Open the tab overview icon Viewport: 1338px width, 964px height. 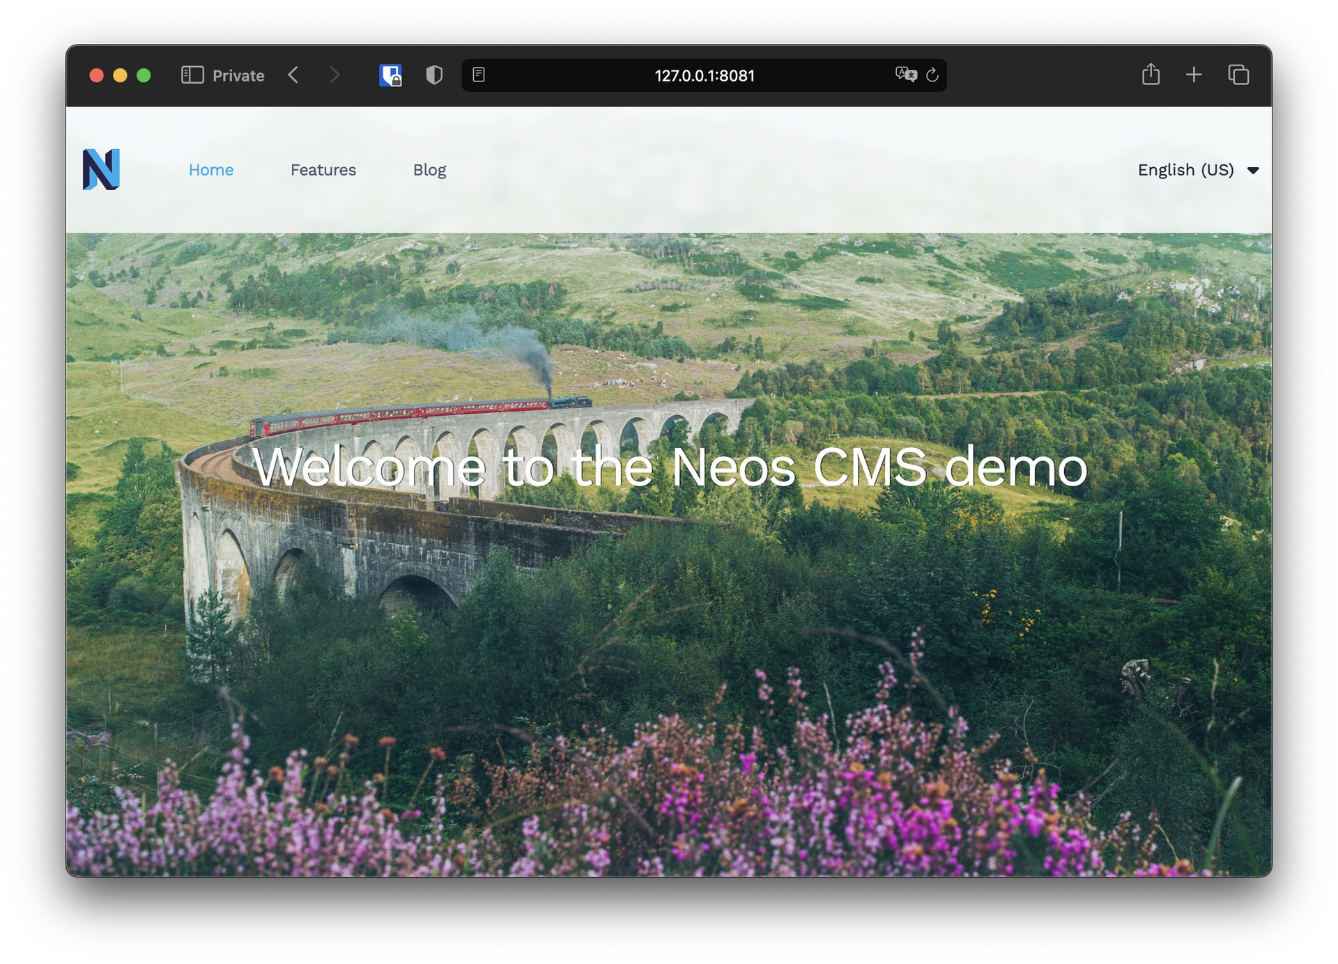[1240, 75]
